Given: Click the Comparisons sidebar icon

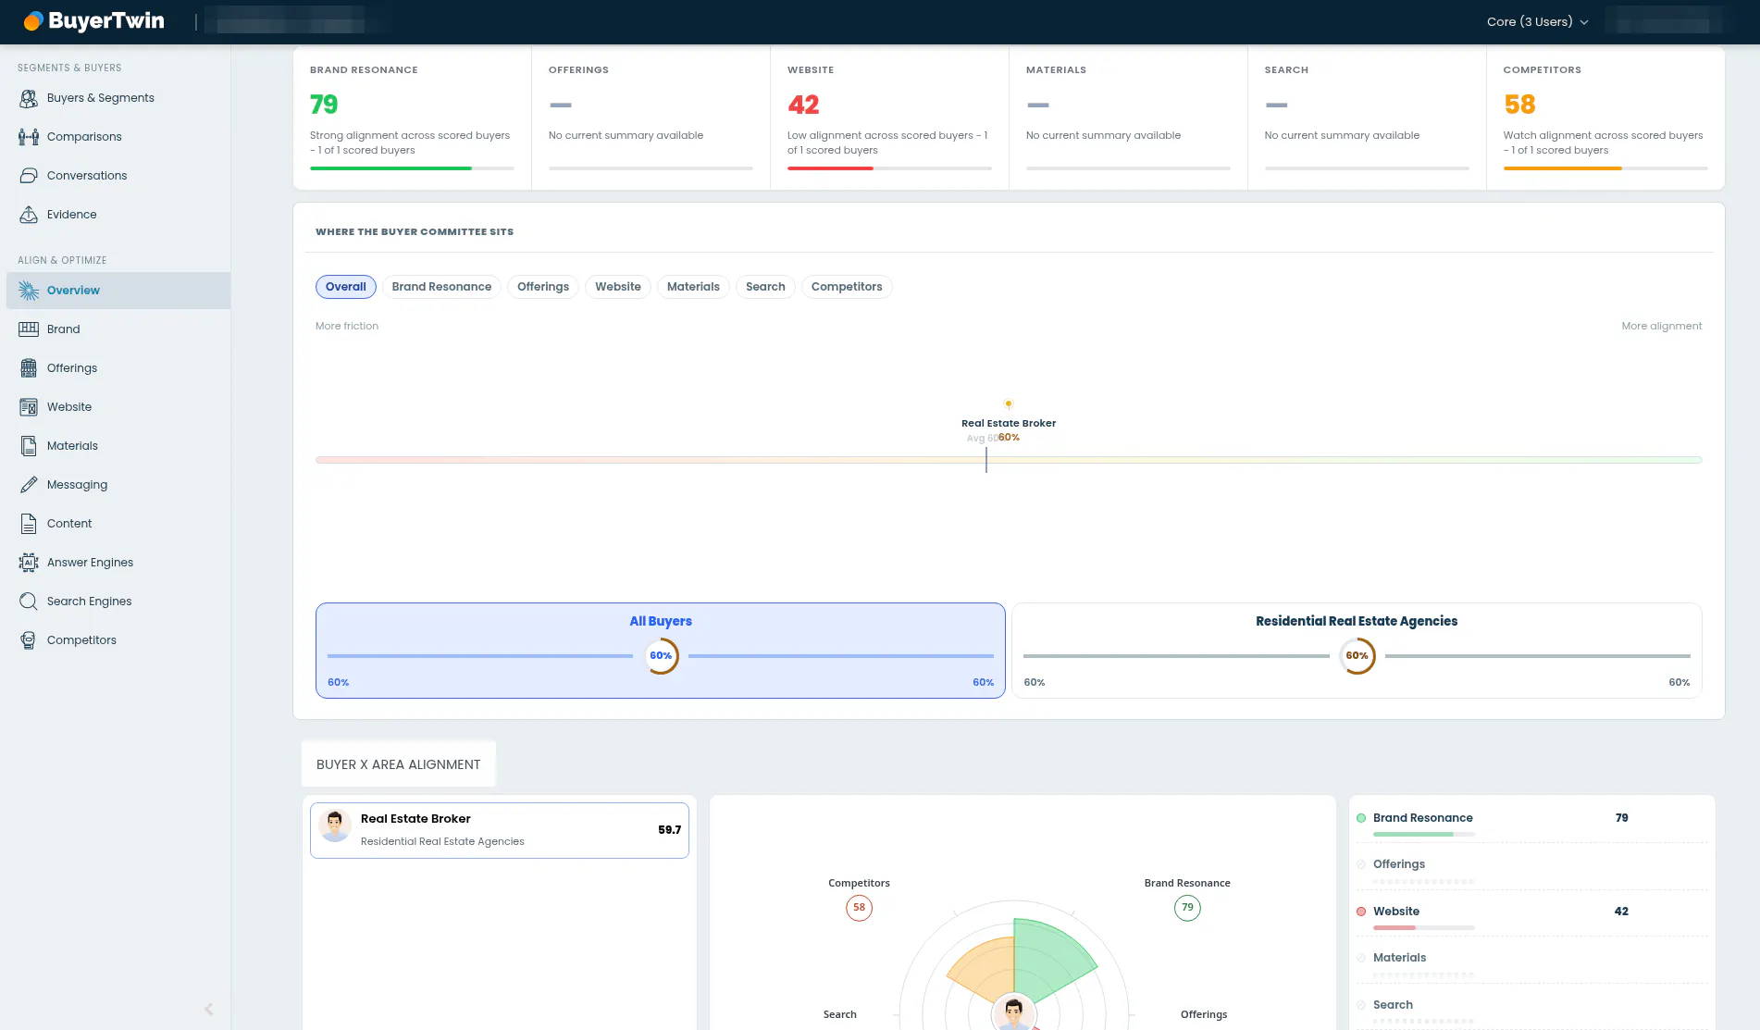Looking at the screenshot, I should click(29, 137).
